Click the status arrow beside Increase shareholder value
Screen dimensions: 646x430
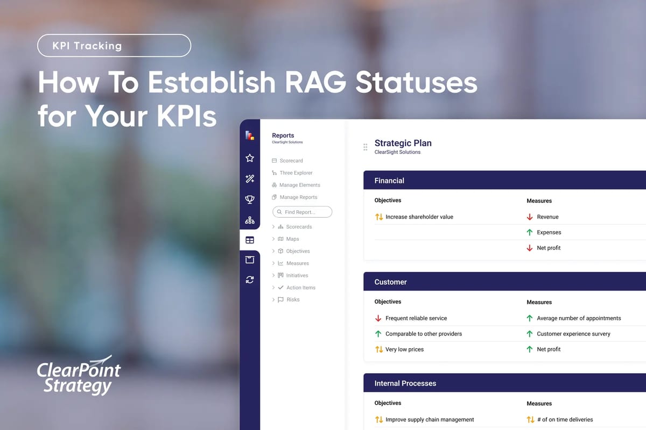point(379,217)
